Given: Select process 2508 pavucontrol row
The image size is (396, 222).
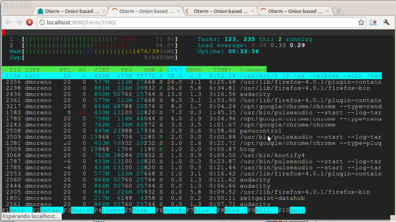Looking at the screenshot, I should 192,131.
